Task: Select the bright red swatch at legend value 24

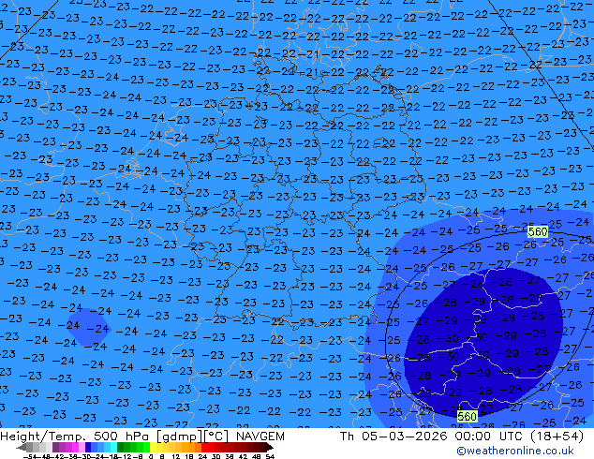Action: (x=204, y=447)
